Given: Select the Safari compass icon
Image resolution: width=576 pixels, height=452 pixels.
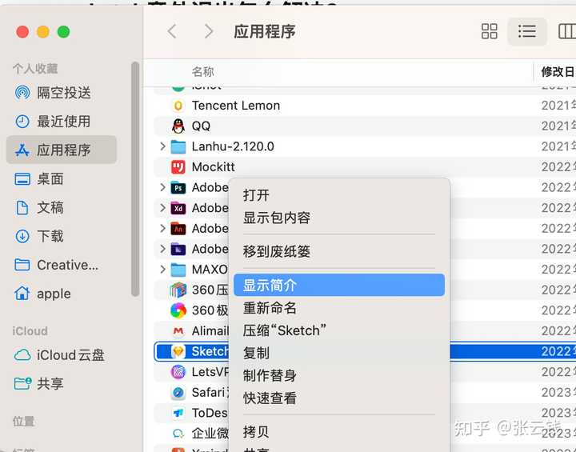Looking at the screenshot, I should tap(178, 393).
